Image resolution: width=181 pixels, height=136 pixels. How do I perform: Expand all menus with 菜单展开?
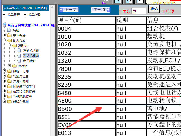click(x=14, y=15)
